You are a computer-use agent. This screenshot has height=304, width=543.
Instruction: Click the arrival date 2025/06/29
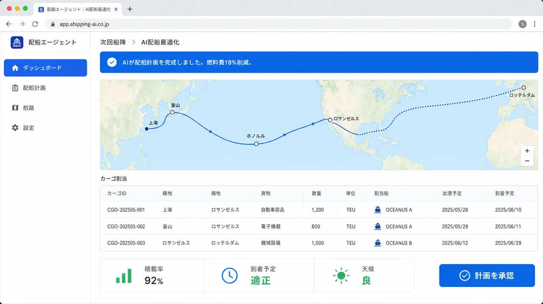tap(508, 243)
